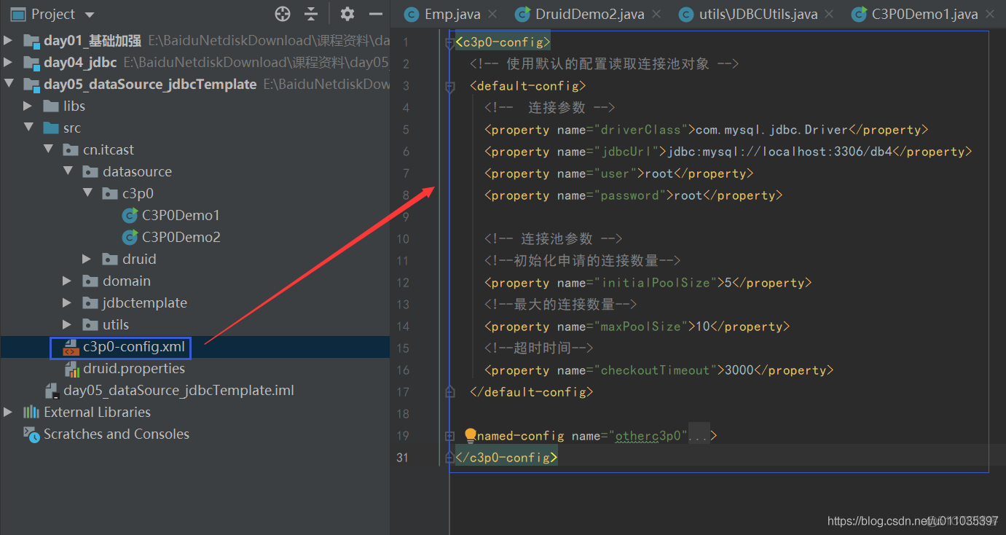Expand the day04_jdbc module
1006x535 pixels.
[x=9, y=63]
